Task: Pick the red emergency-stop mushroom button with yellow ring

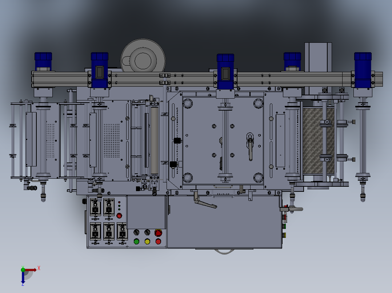Action: [158, 233]
